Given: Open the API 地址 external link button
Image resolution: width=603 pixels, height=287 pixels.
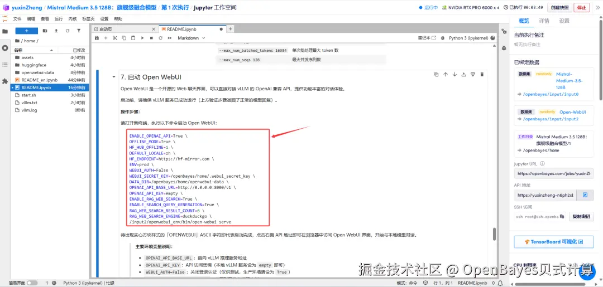Looking at the screenshot, I should click(585, 195).
